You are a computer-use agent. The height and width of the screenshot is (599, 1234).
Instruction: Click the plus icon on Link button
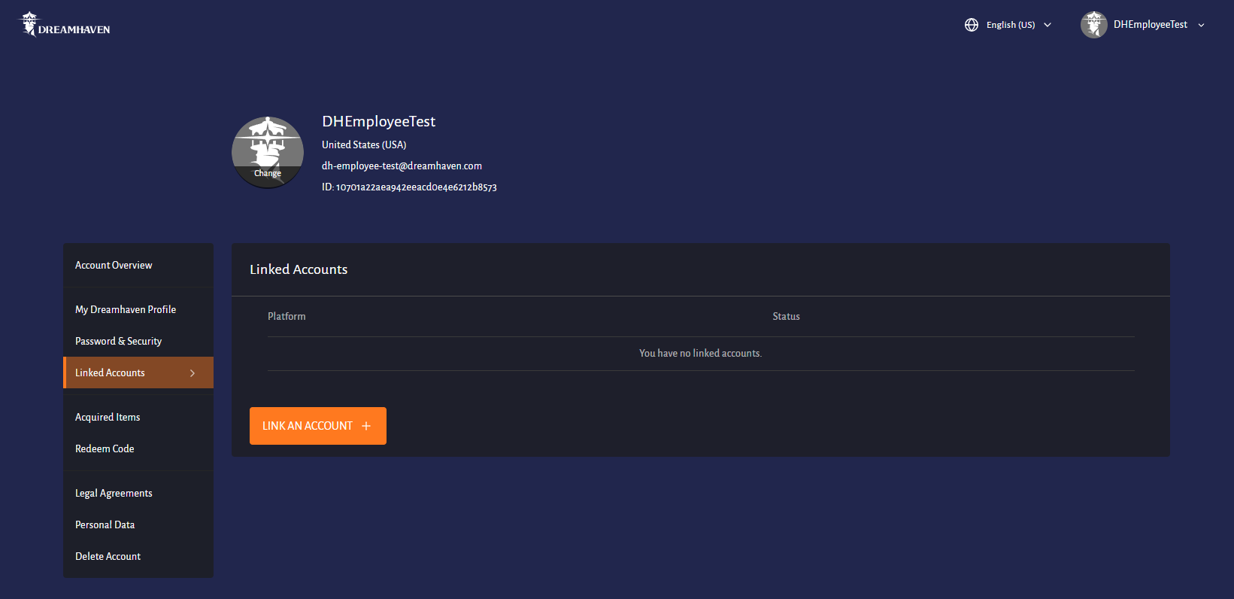(366, 426)
